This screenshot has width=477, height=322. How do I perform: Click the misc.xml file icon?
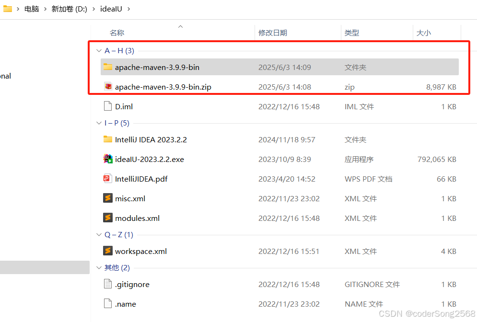(108, 198)
